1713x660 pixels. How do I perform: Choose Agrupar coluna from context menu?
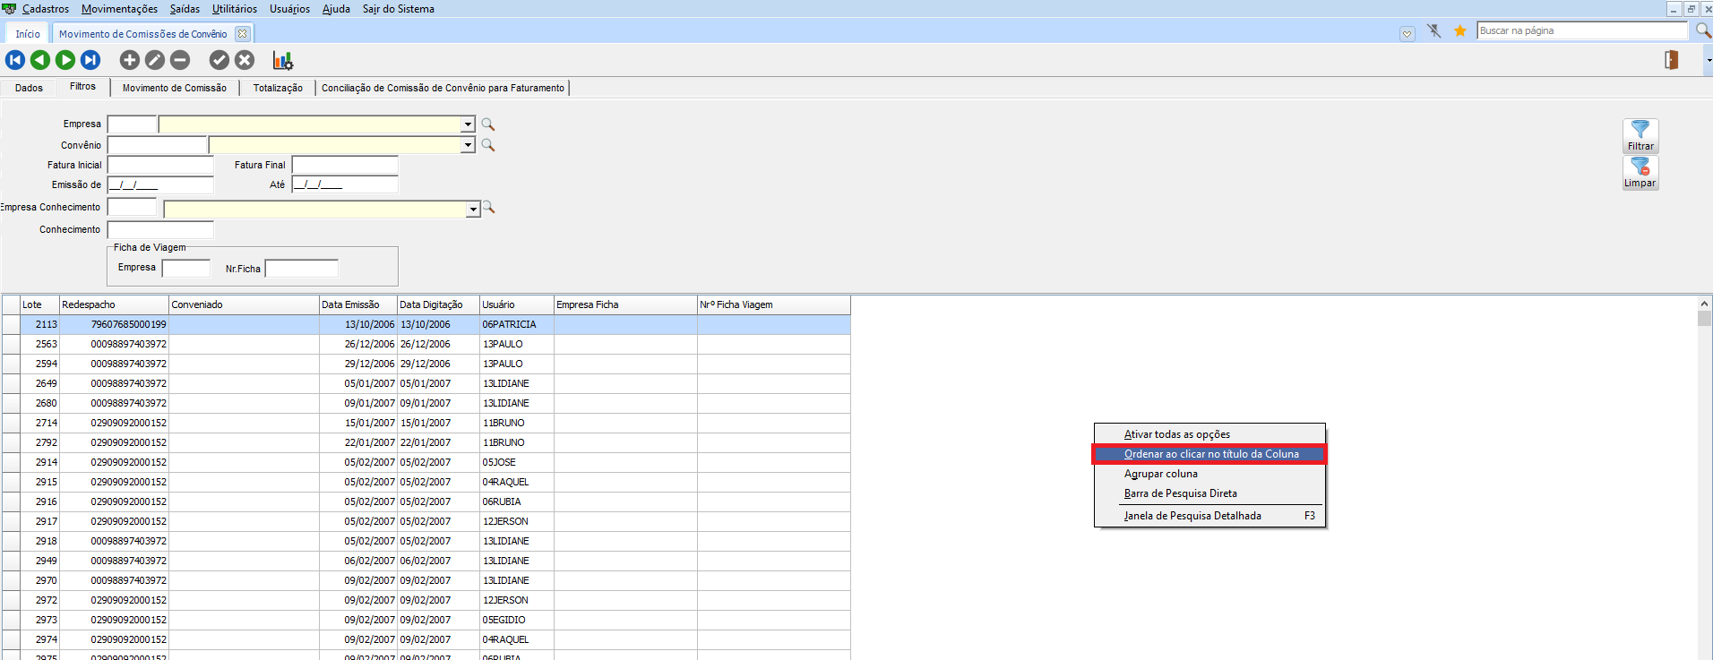click(1209, 474)
